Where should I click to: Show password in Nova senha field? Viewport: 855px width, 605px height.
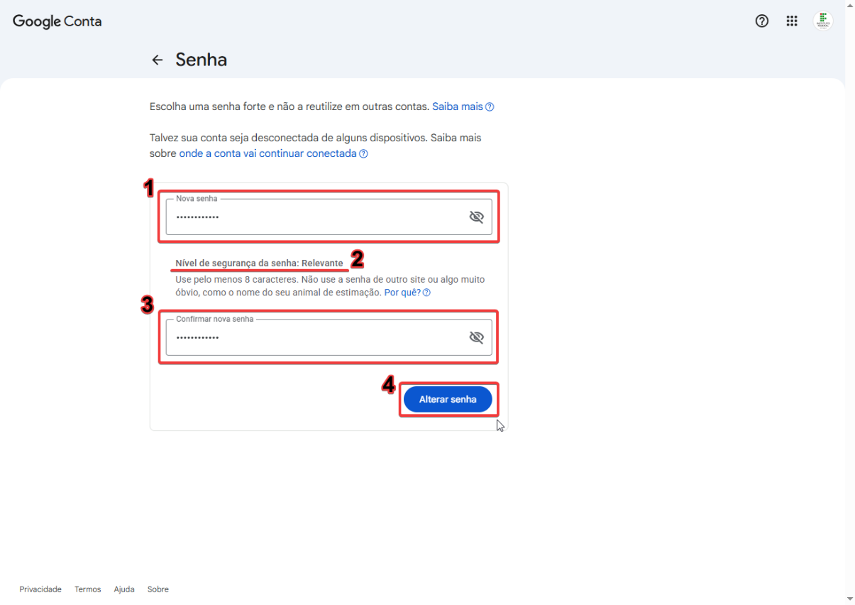(476, 217)
